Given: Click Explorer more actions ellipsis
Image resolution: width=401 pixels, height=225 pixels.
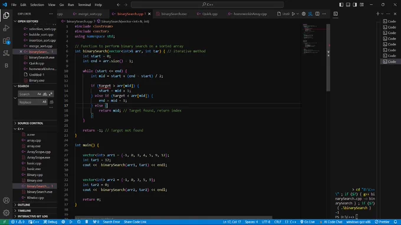Looking at the screenshot, I should (x=51, y=14).
